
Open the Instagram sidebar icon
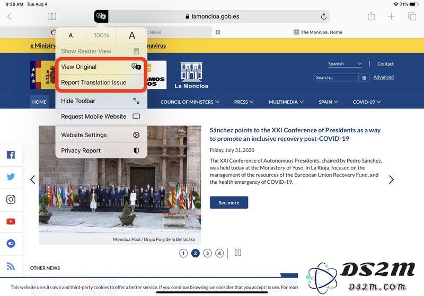(x=11, y=199)
